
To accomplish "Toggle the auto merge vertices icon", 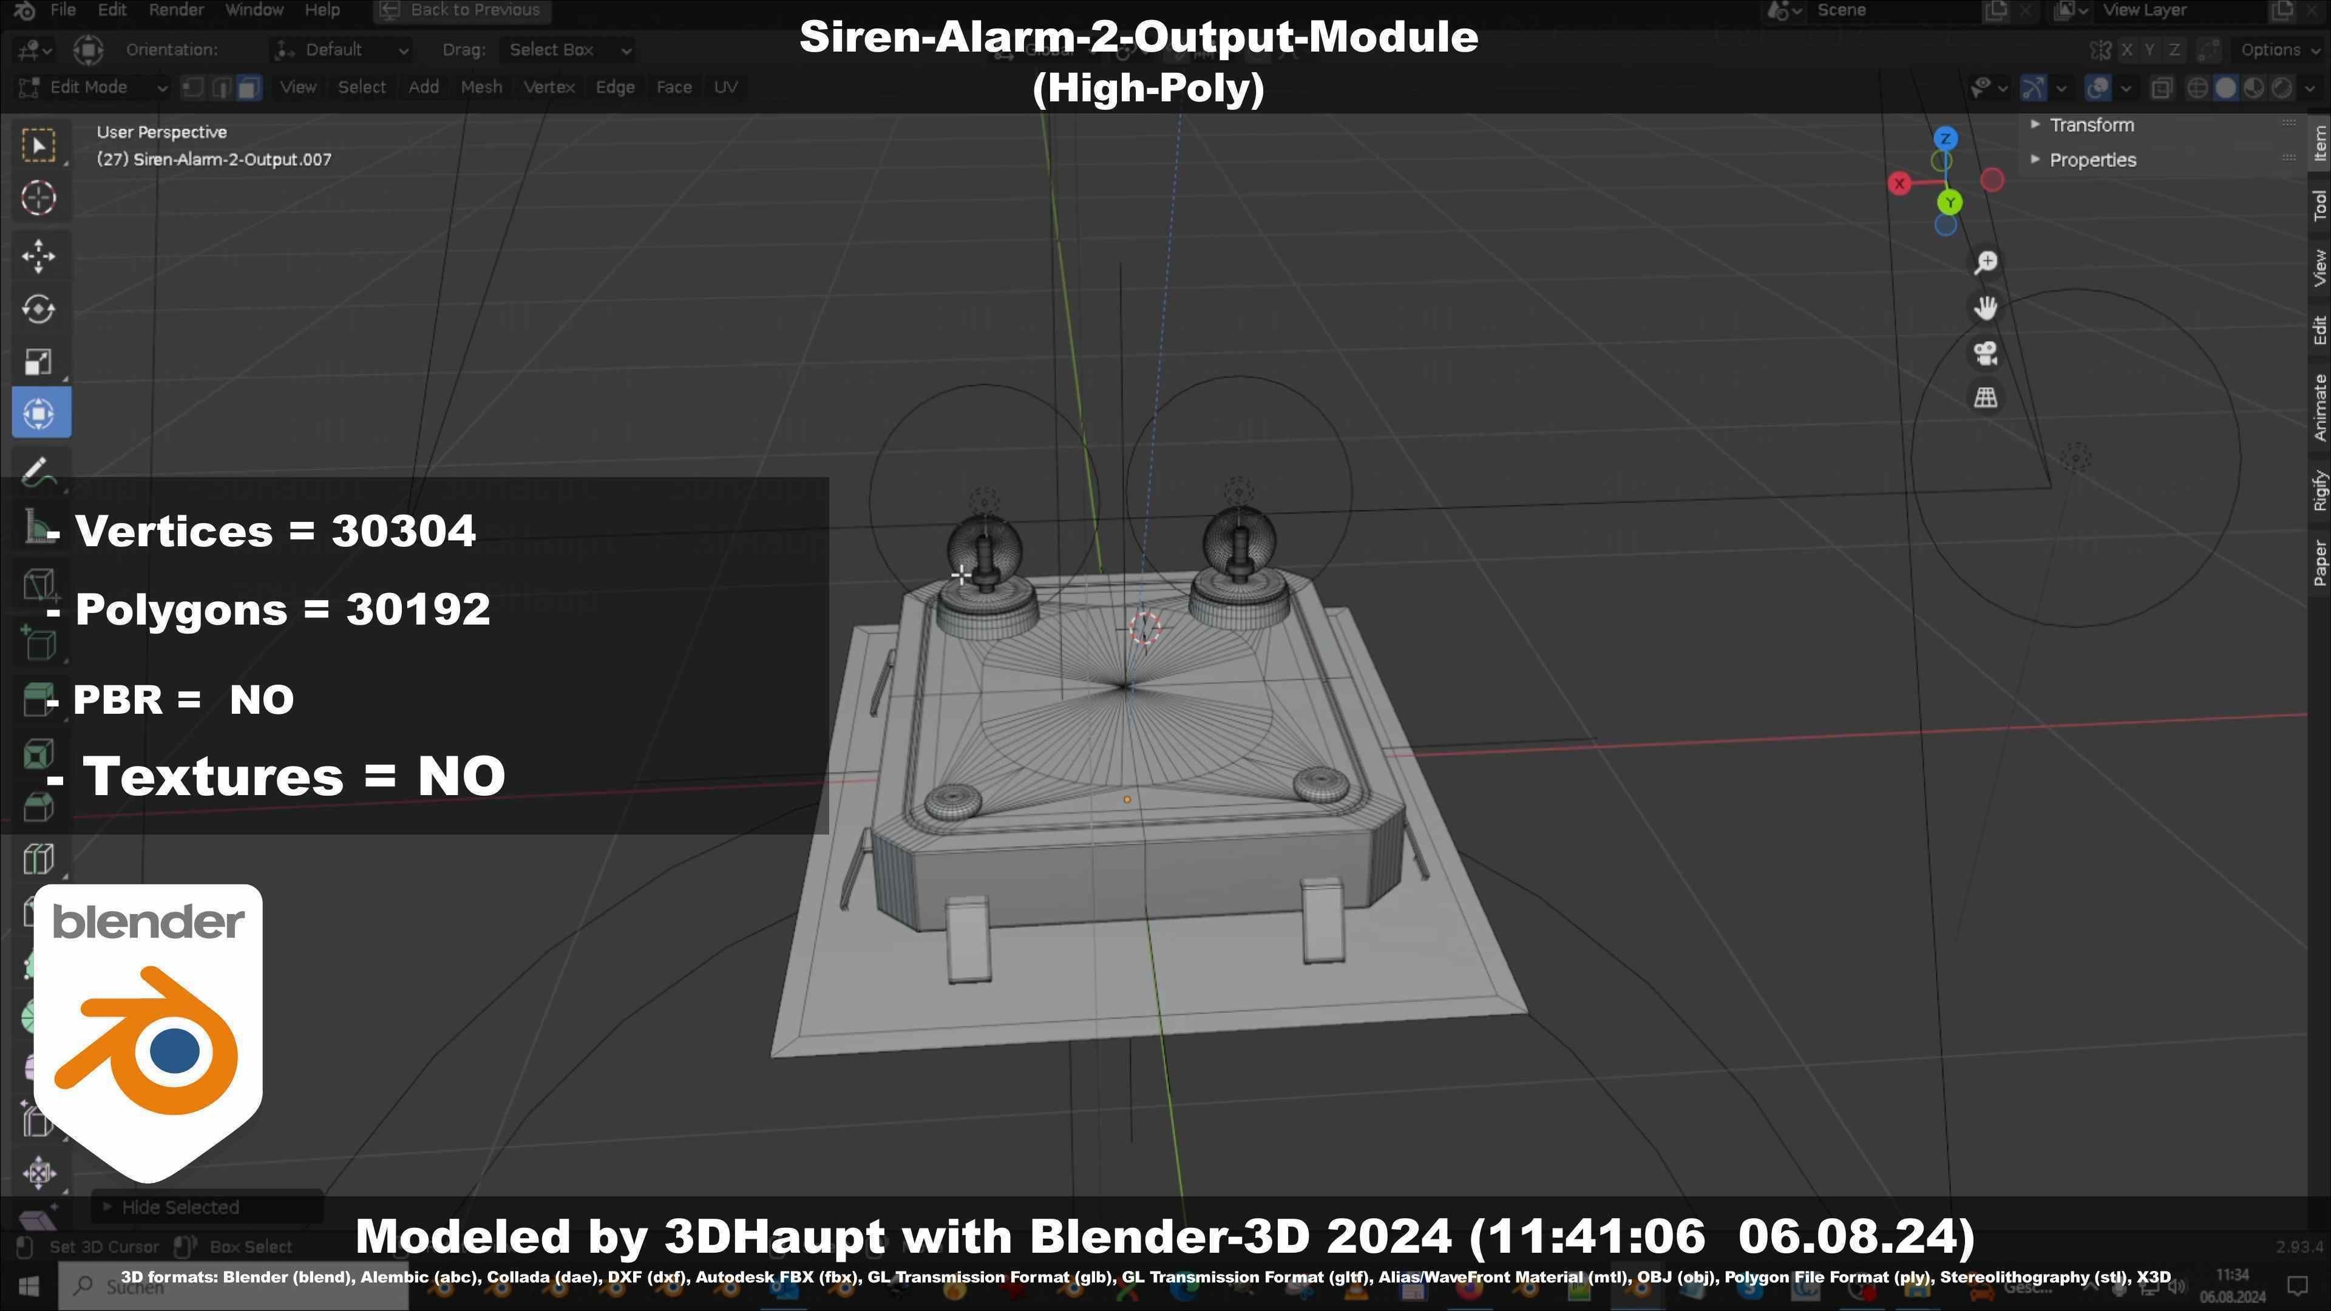I will (x=2209, y=50).
